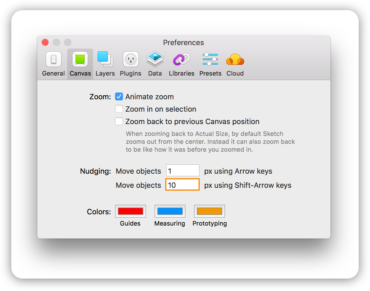This screenshot has height=291, width=370.
Task: Open the Libraries link icon
Action: [x=182, y=59]
